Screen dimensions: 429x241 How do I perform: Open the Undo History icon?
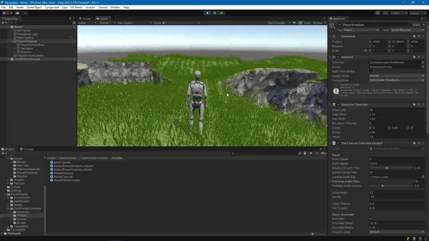click(x=378, y=13)
